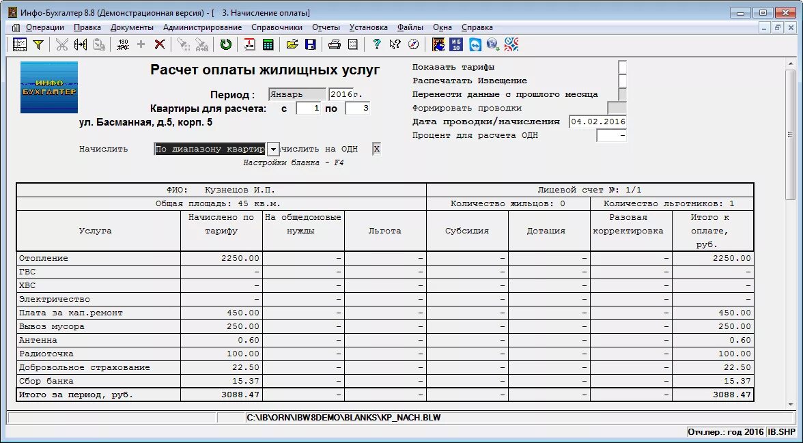Click the open folder icon
803x443 pixels.
pyautogui.click(x=292, y=44)
